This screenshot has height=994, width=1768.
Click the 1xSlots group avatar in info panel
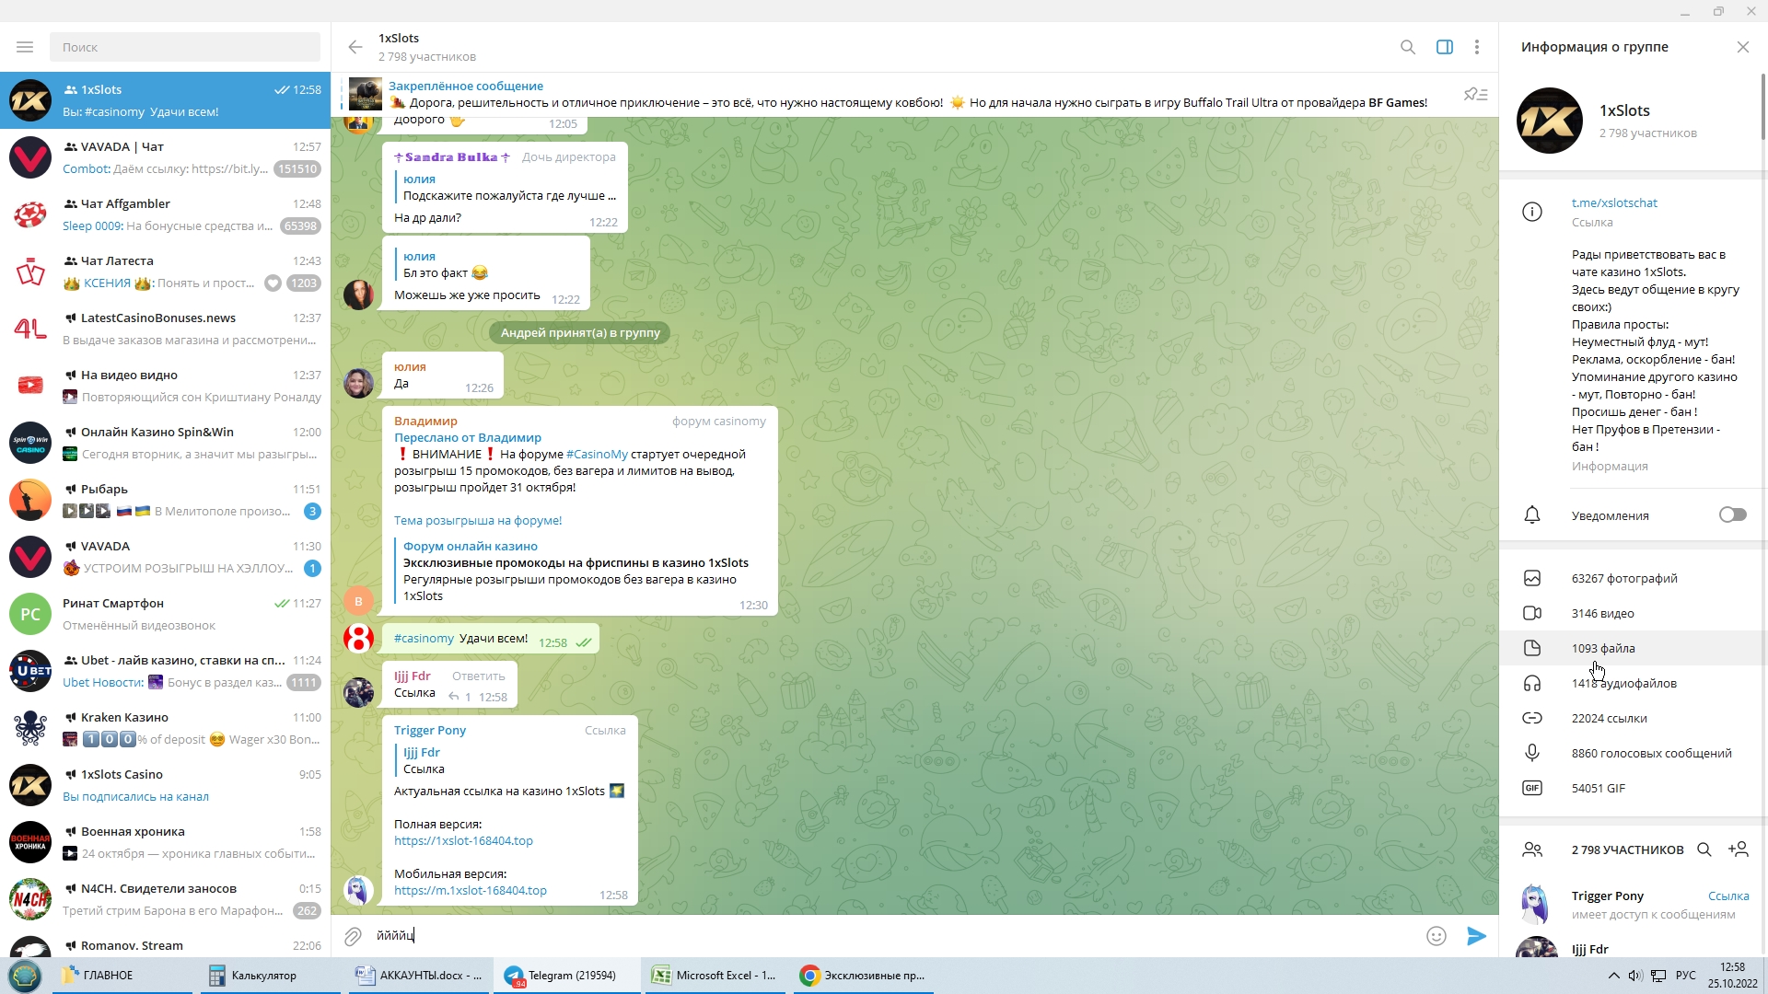1550,121
